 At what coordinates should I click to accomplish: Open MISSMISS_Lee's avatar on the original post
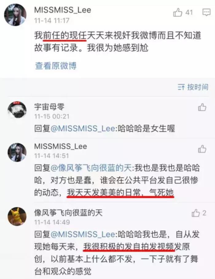[15, 15]
